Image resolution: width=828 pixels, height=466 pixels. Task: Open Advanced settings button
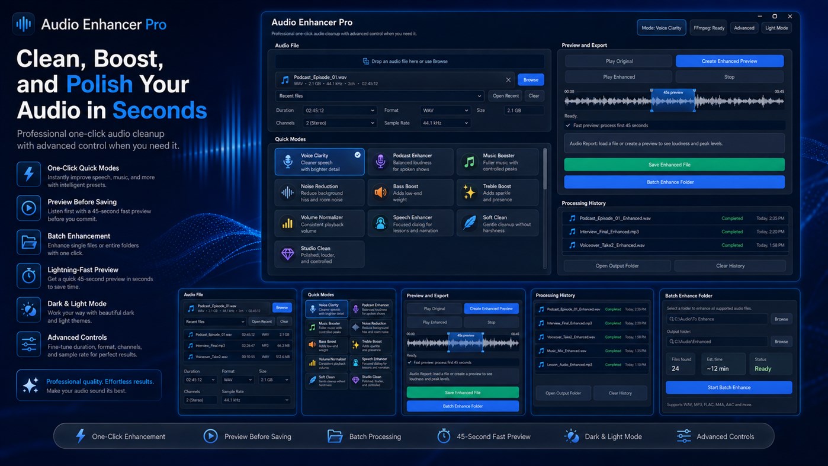[x=744, y=28]
